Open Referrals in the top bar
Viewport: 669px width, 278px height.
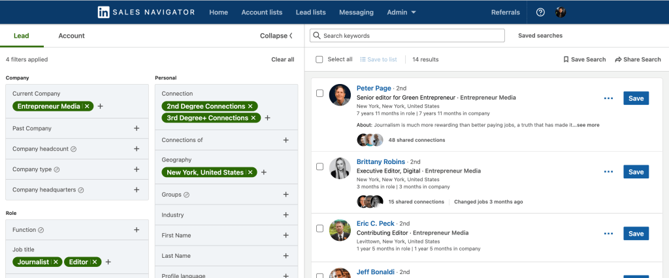pyautogui.click(x=506, y=12)
